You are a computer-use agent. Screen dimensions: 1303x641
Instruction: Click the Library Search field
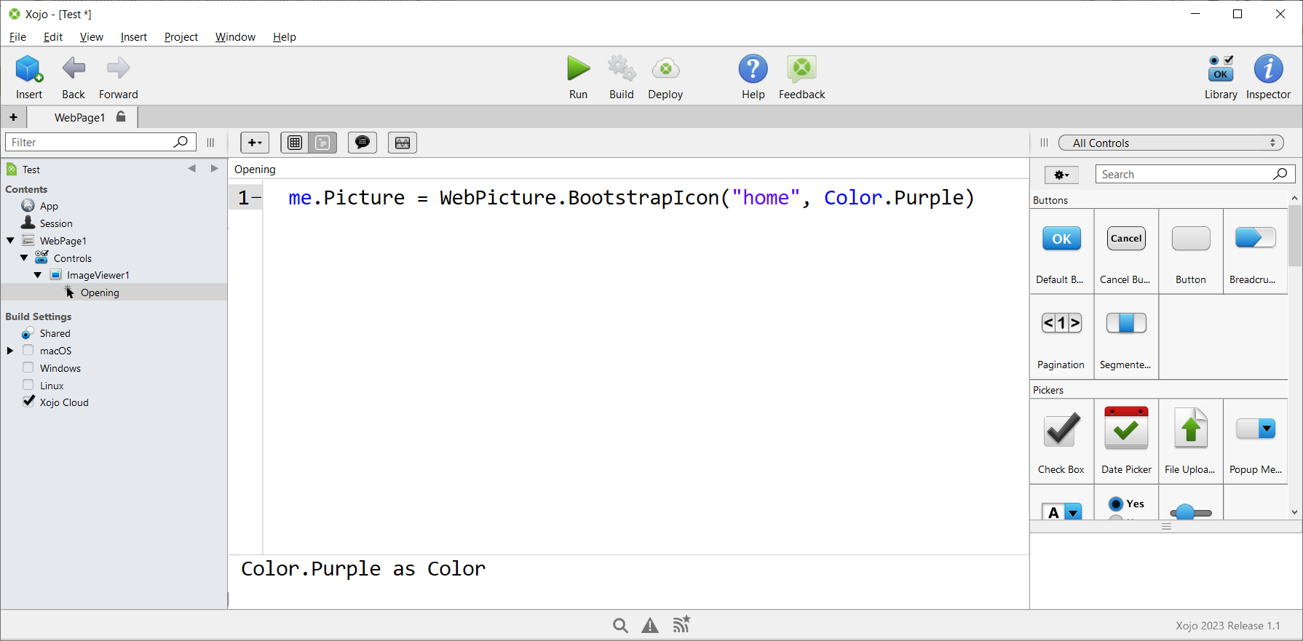click(x=1195, y=175)
